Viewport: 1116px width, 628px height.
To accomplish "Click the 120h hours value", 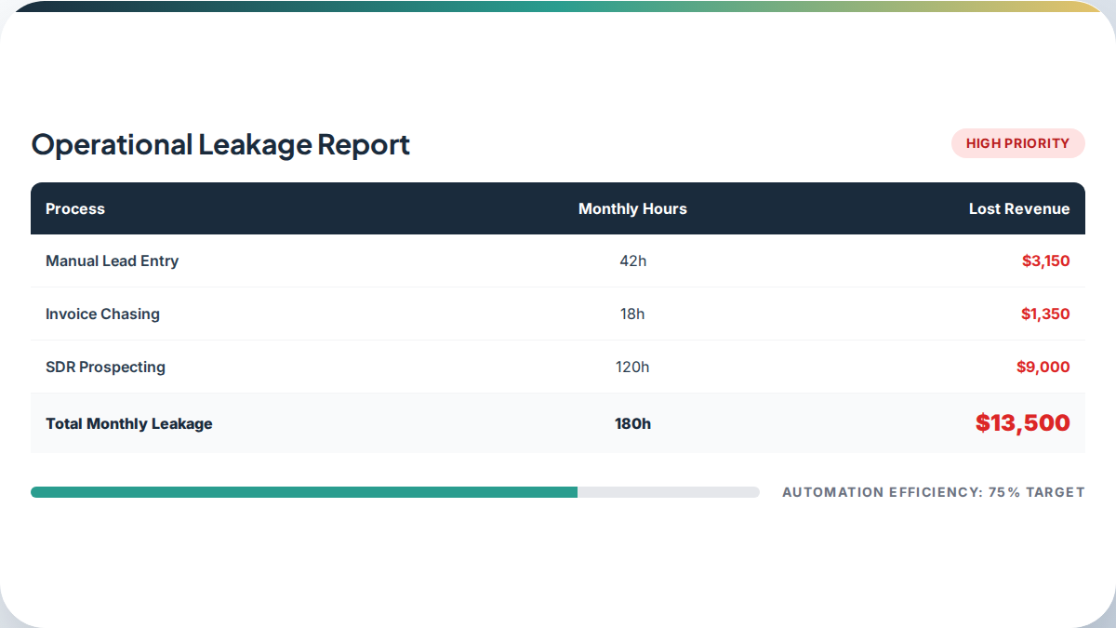I will click(632, 367).
